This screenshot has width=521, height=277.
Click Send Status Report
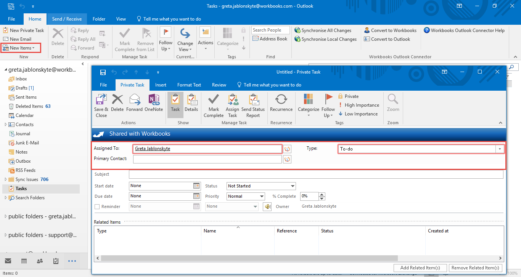(x=253, y=106)
